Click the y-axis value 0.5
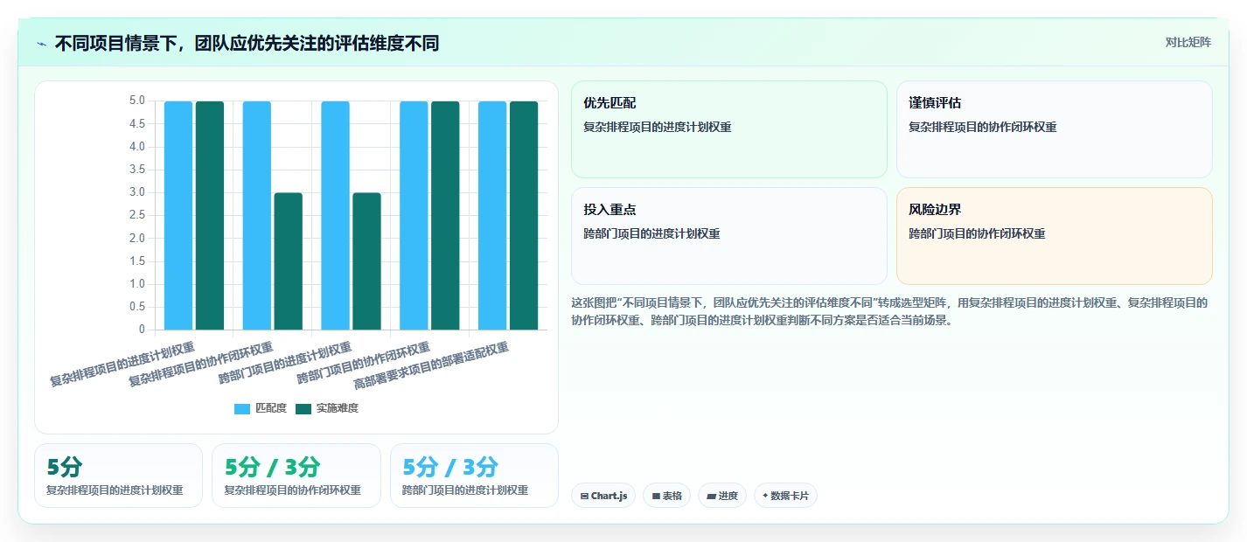The height and width of the screenshot is (542, 1247). pyautogui.click(x=136, y=307)
